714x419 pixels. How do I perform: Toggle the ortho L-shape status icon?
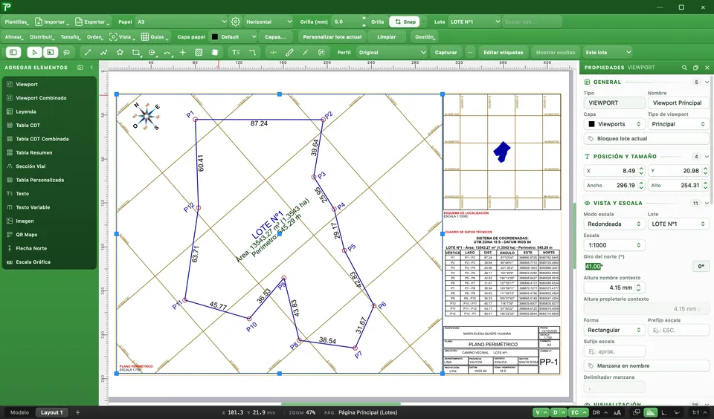(x=664, y=412)
